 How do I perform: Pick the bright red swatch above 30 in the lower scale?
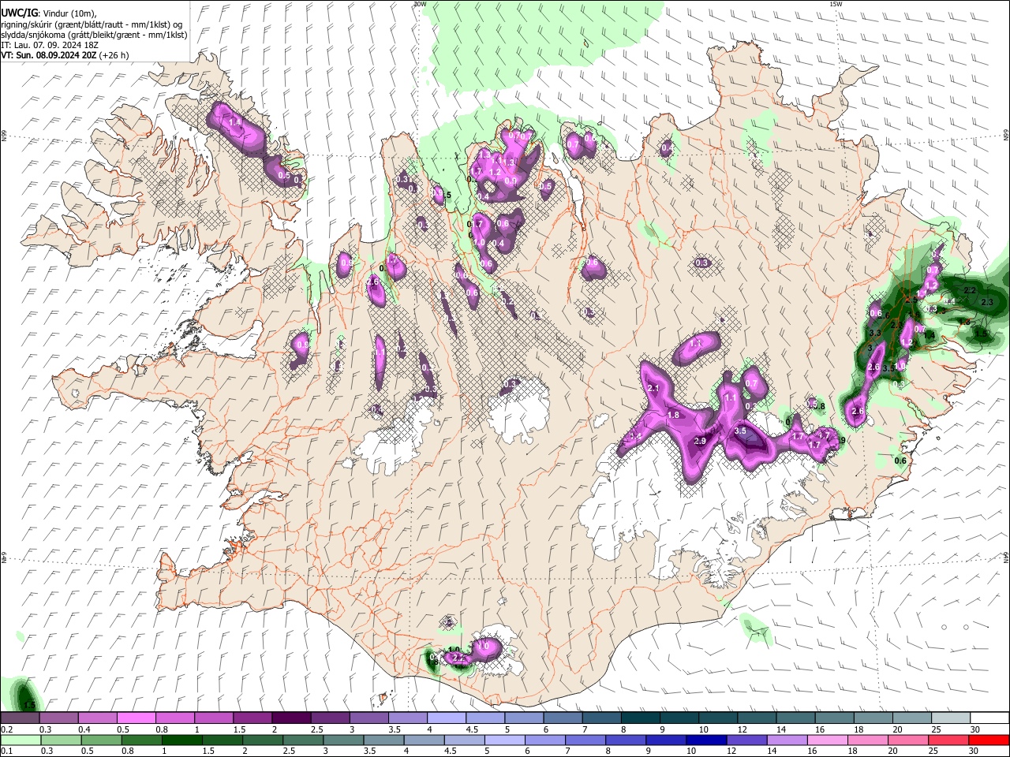coord(988,740)
